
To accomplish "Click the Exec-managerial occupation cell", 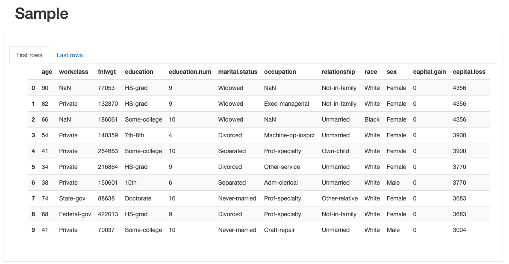I will 286,104.
